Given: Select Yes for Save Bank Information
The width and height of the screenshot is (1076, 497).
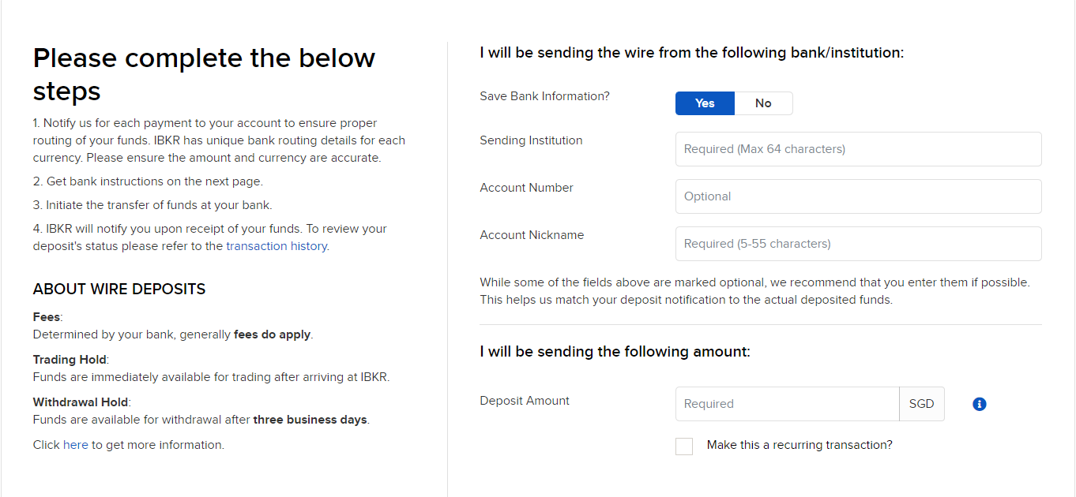Looking at the screenshot, I should [705, 103].
